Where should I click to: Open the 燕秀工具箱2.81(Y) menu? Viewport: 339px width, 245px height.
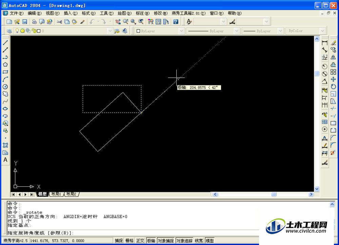[188, 13]
